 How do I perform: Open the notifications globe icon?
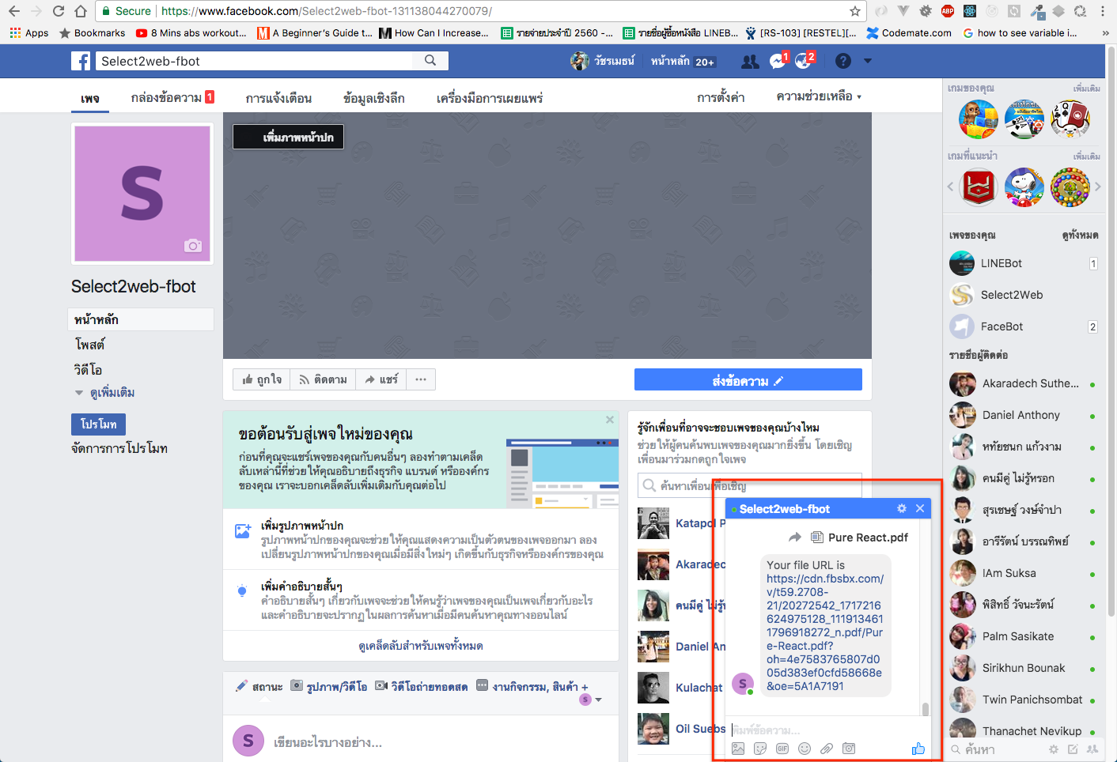pyautogui.click(x=804, y=61)
